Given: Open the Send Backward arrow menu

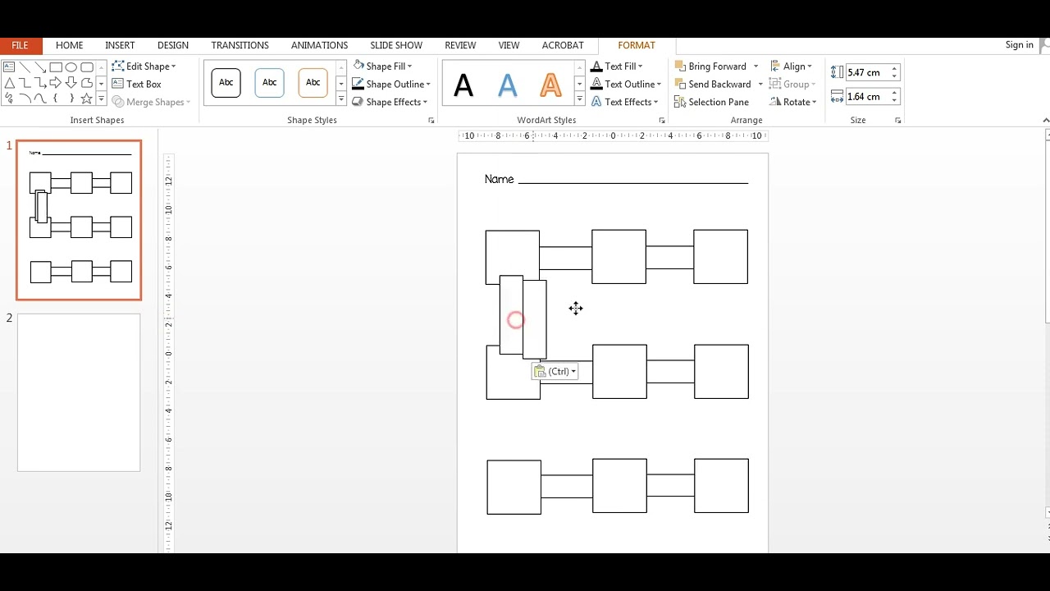Looking at the screenshot, I should click(x=760, y=84).
